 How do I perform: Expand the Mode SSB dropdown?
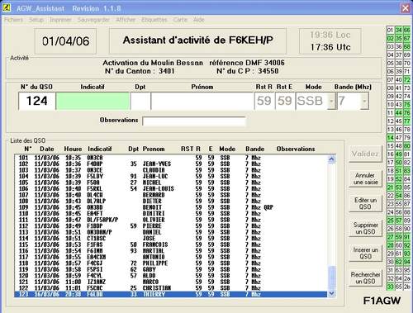click(x=332, y=101)
